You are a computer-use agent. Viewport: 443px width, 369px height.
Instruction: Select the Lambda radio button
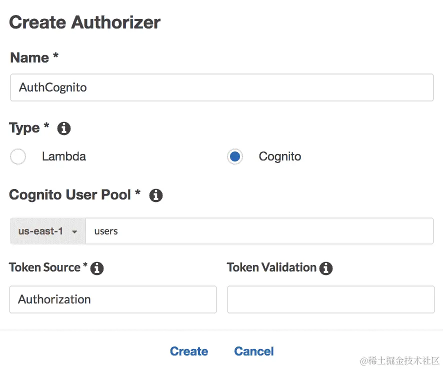point(18,156)
